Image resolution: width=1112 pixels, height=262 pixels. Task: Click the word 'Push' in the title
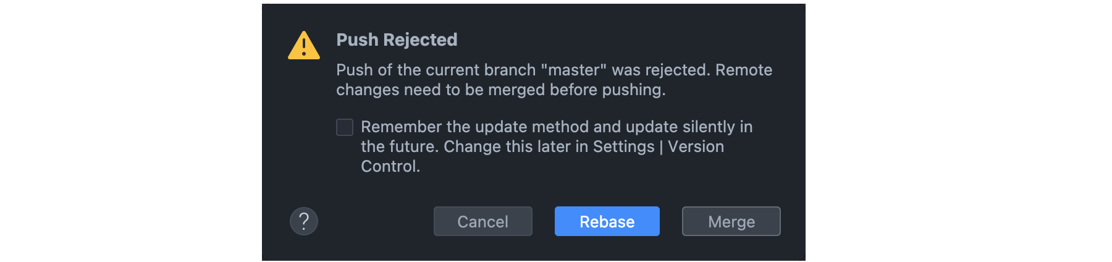[x=357, y=40]
